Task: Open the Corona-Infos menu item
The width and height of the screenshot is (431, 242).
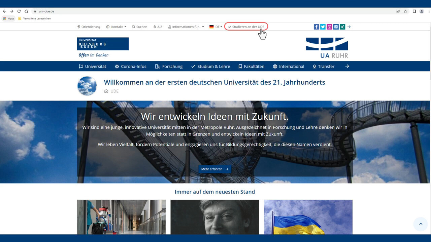Action: click(131, 67)
